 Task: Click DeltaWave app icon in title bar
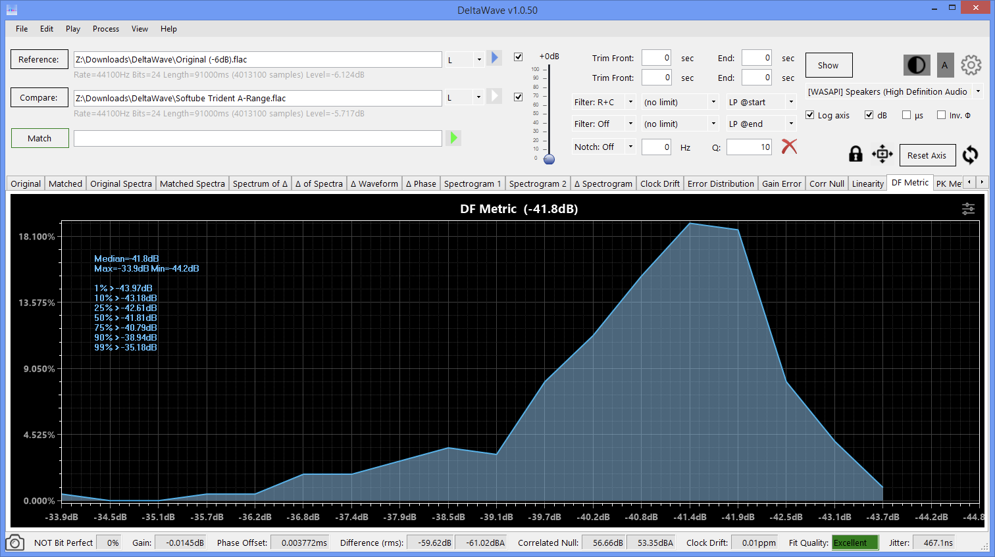point(11,10)
